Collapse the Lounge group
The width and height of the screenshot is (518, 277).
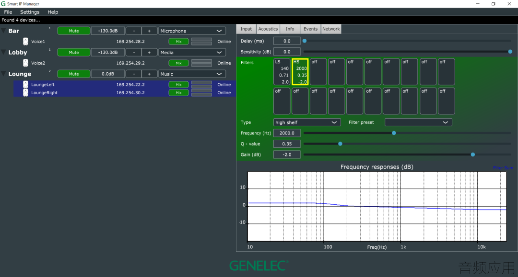coord(4,74)
